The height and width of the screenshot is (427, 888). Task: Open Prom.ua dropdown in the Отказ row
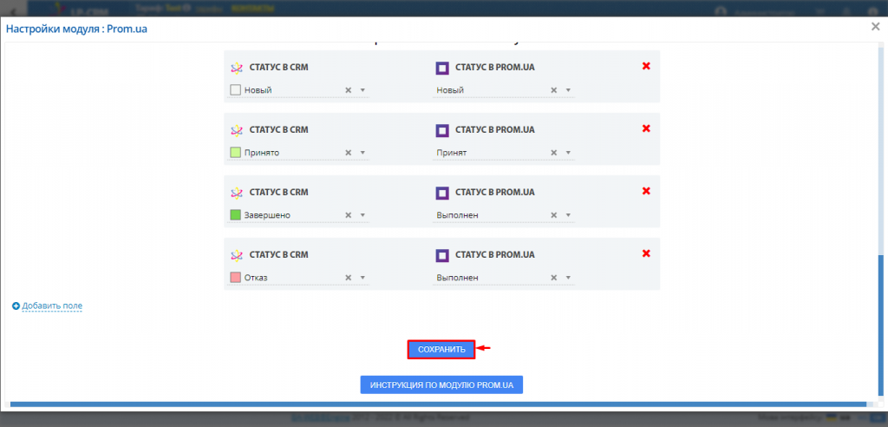point(568,278)
